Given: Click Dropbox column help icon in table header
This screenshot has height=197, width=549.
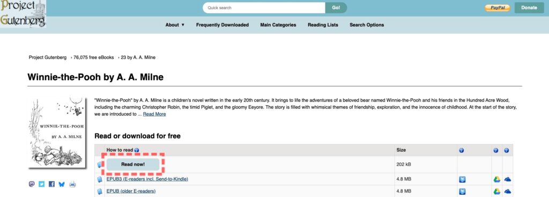Looking at the screenshot, I should 462,151.
